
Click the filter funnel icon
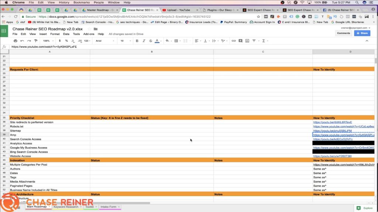(x=254, y=41)
